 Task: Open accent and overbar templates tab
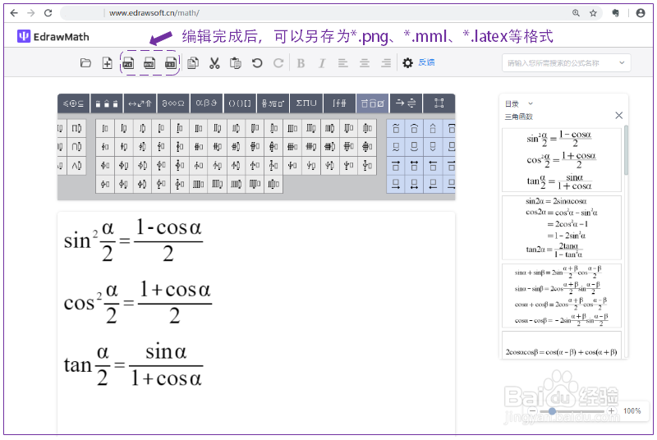pyautogui.click(x=373, y=103)
